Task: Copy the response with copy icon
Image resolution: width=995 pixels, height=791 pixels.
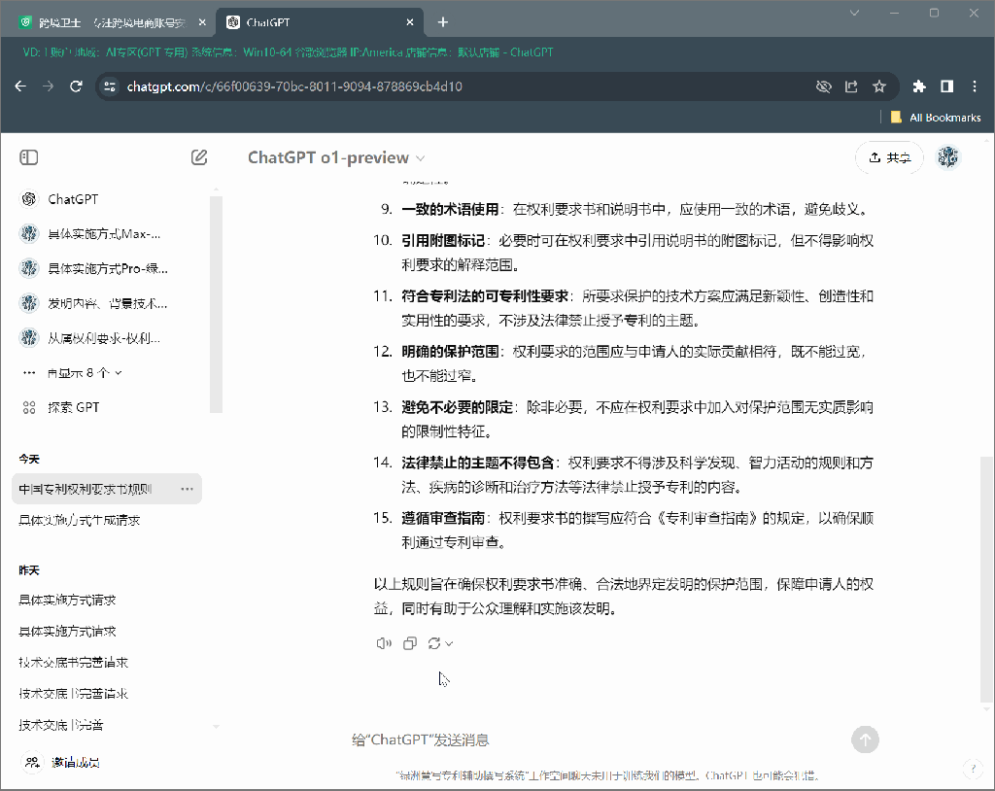Action: pyautogui.click(x=410, y=643)
